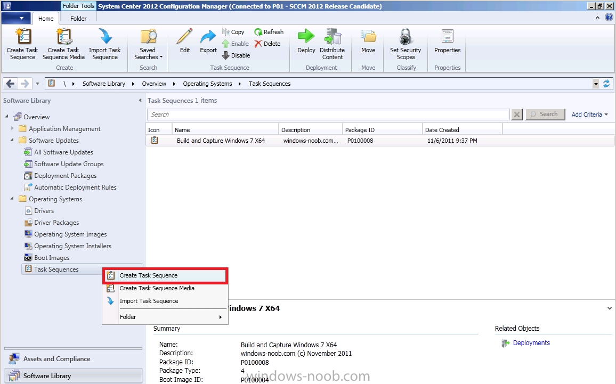616x384 pixels.
Task: Open Create Task Sequence Media in ribbon
Action: coord(63,44)
